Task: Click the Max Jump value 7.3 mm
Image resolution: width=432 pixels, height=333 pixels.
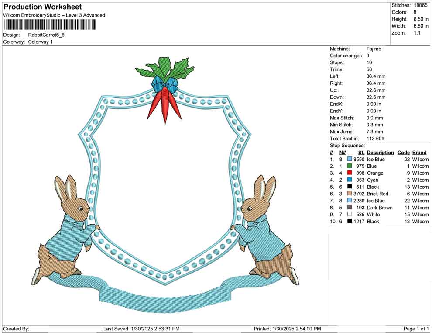Action: click(375, 132)
